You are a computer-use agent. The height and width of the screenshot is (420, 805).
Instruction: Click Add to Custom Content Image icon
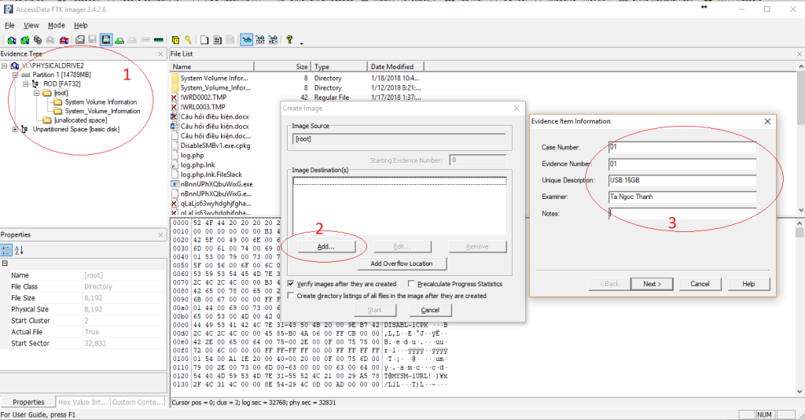[x=119, y=40]
